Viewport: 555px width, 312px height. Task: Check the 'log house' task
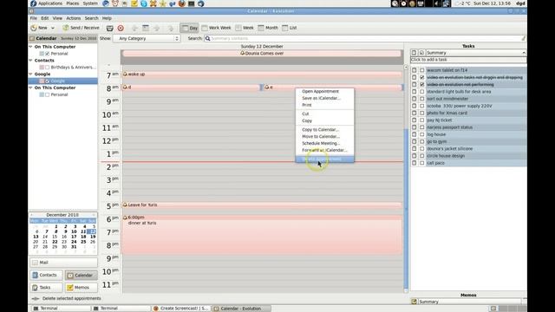[422, 134]
